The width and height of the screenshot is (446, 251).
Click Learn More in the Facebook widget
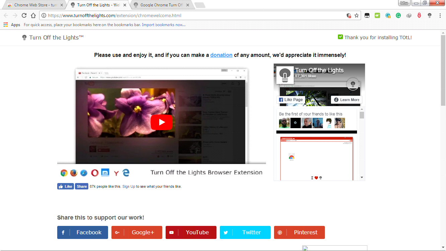click(x=347, y=100)
